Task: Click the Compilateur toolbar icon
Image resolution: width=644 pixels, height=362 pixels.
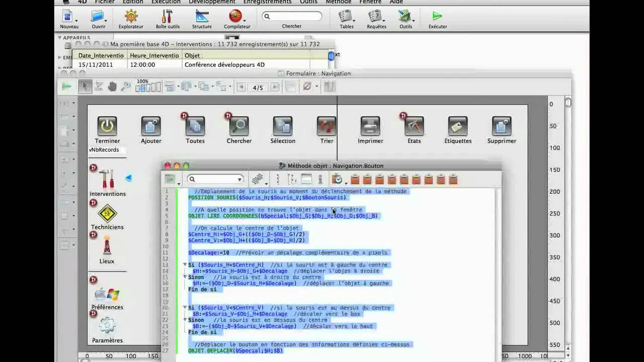Action: coord(234,17)
